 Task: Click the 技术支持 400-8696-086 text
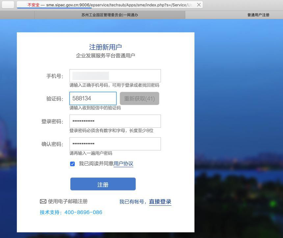pyautogui.click(x=71, y=212)
